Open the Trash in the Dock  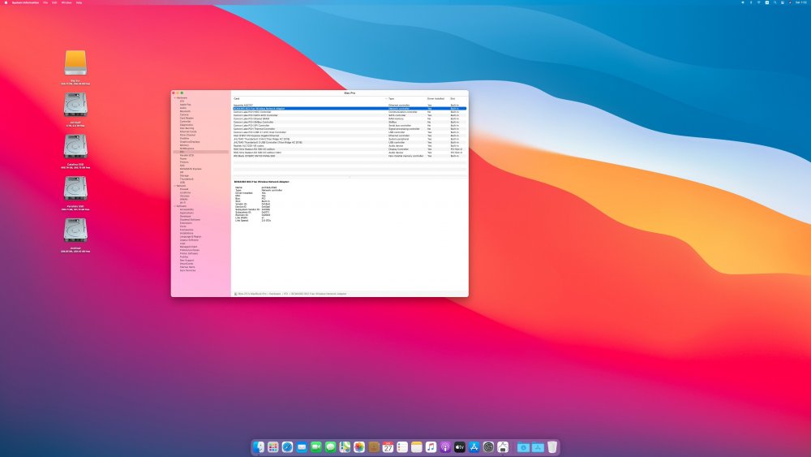[552, 446]
